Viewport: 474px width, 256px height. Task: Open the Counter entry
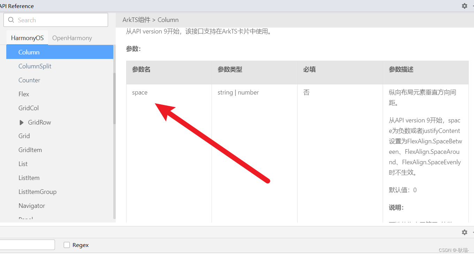(x=29, y=80)
